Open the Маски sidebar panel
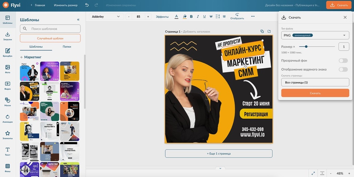The height and width of the screenshot is (177, 354). tap(7, 102)
